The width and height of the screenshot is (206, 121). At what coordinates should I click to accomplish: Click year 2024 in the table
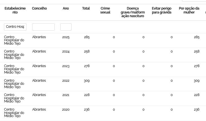[x=66, y=51]
